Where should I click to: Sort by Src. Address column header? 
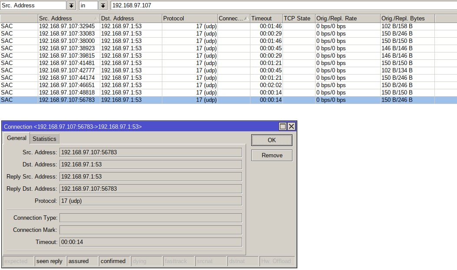pyautogui.click(x=69, y=18)
